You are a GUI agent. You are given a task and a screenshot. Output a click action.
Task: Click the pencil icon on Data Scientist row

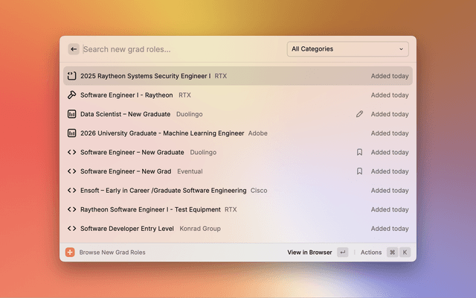point(359,114)
